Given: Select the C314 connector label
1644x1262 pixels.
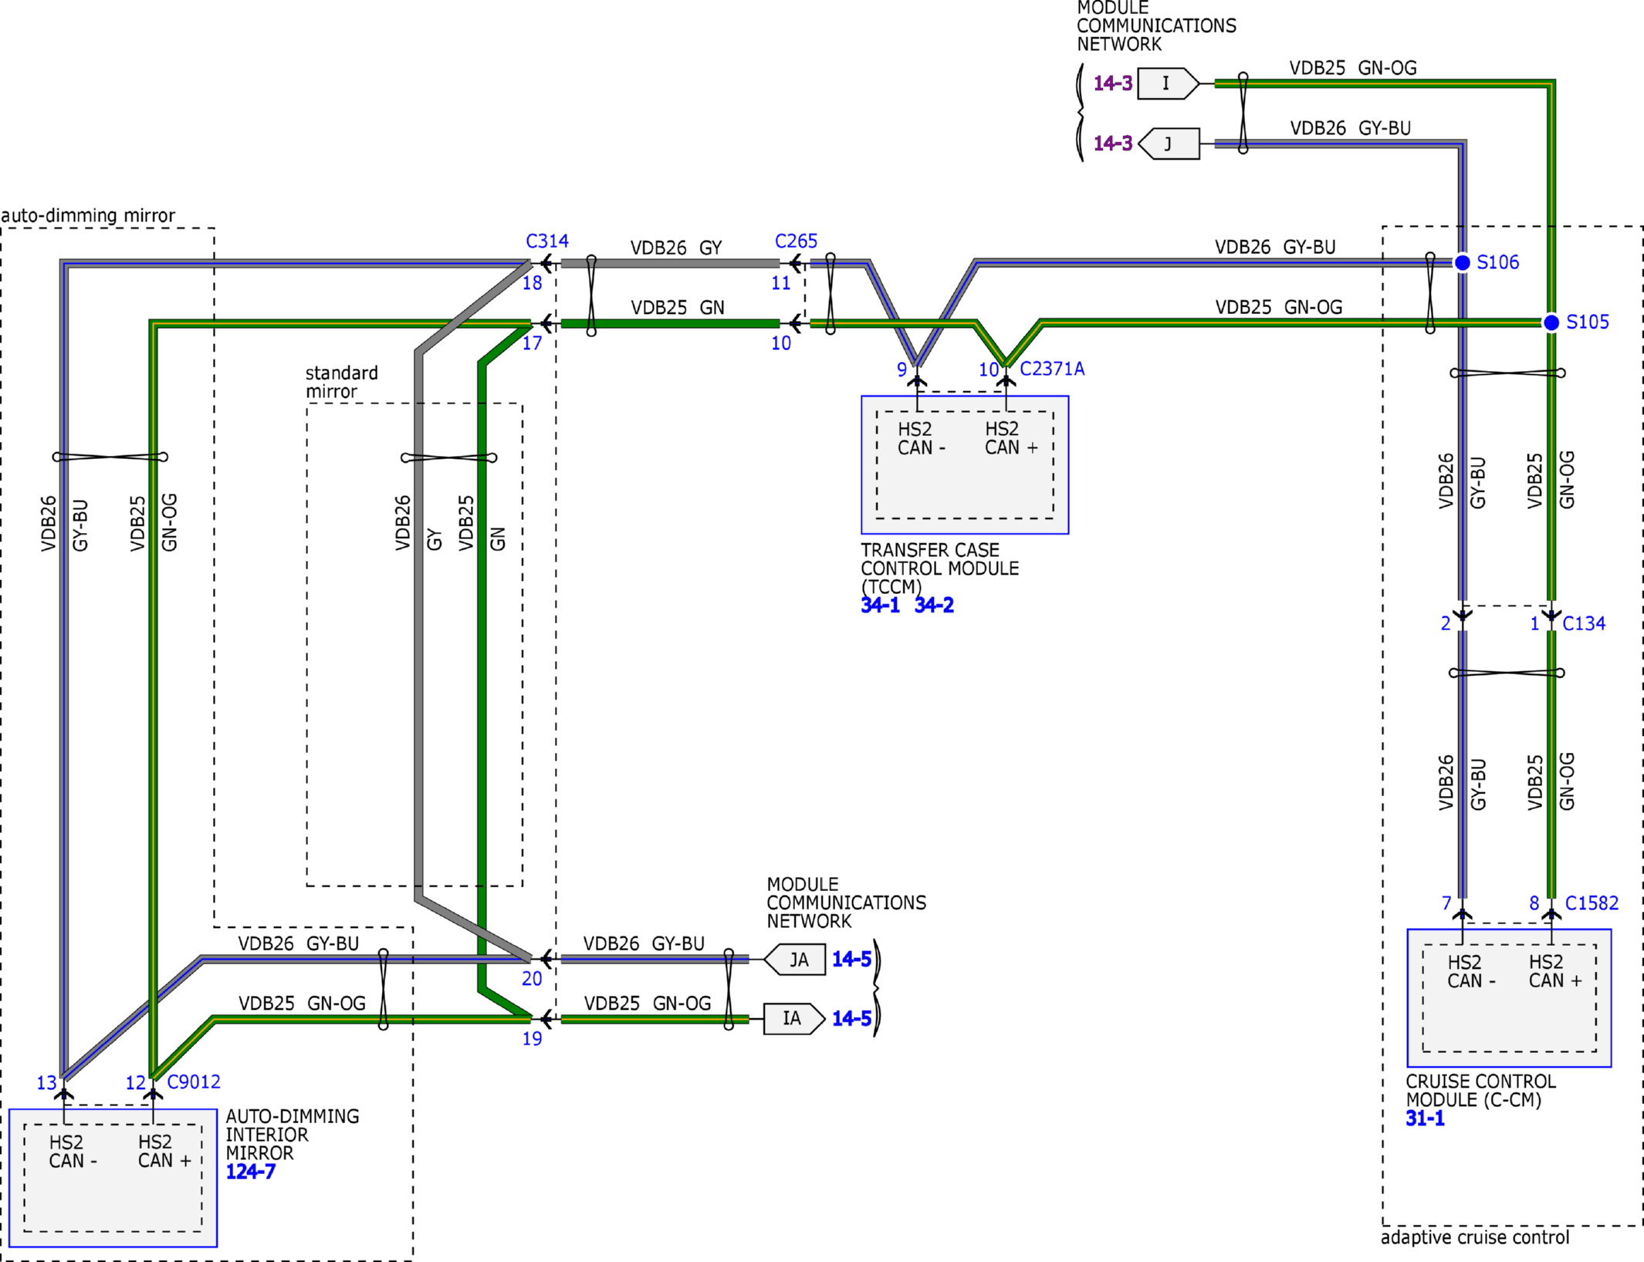Looking at the screenshot, I should point(547,241).
